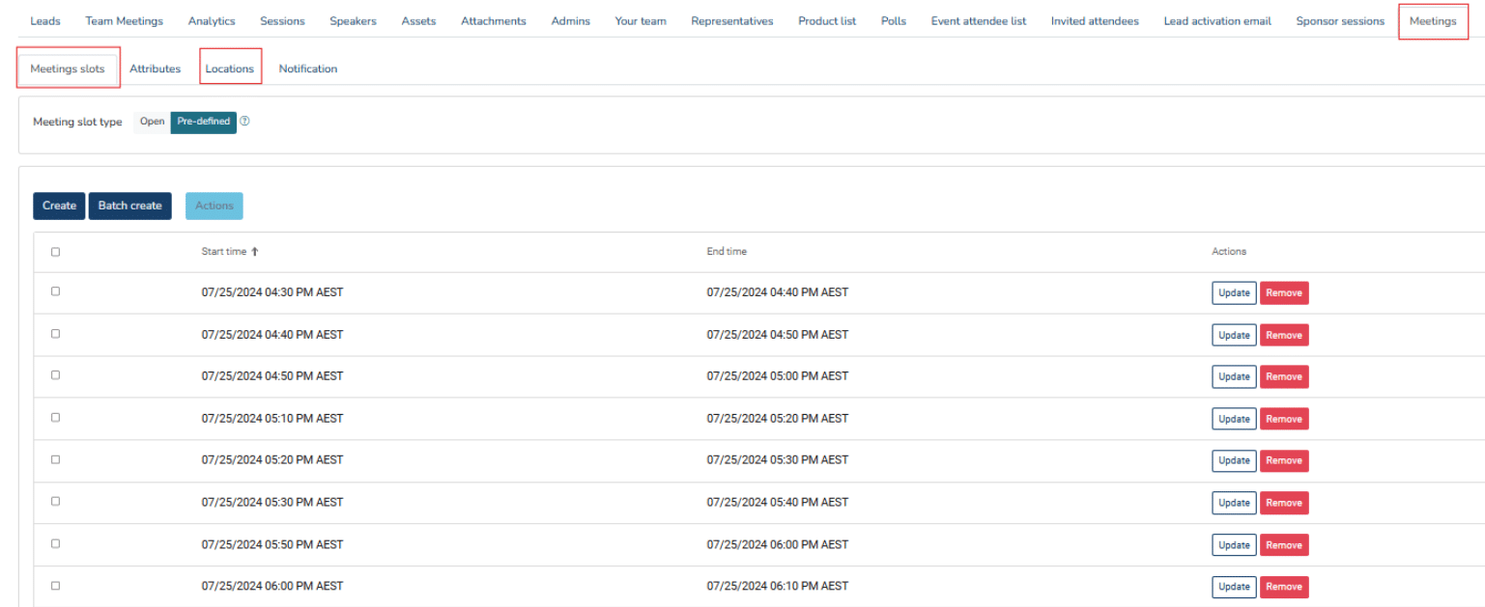Check the box for 04:30 PM slot
Viewport: 1485px width, 607px height.
55,291
